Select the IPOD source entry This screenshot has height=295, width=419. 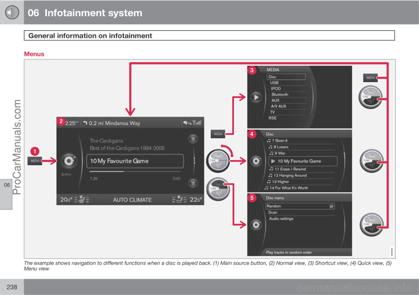tap(276, 88)
